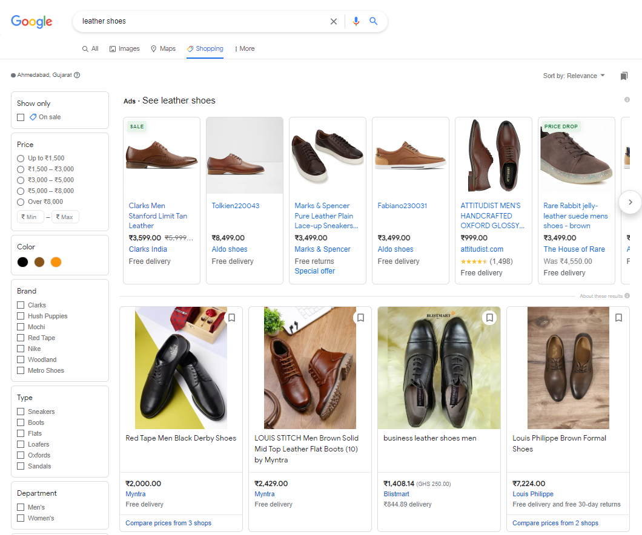
Task: Clear the search box with X icon
Action: coord(334,21)
